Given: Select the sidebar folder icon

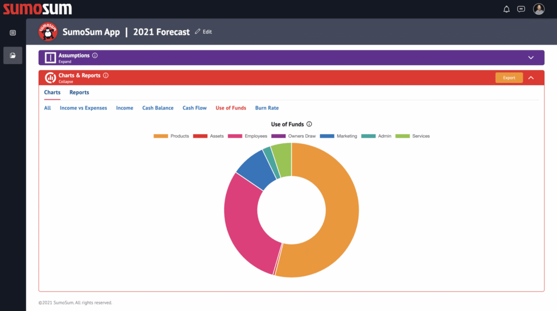Looking at the screenshot, I should (x=13, y=55).
